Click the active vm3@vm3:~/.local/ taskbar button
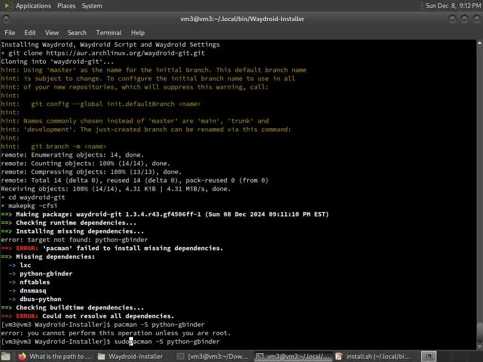Screen dimensions: 483x362 tap(293, 356)
